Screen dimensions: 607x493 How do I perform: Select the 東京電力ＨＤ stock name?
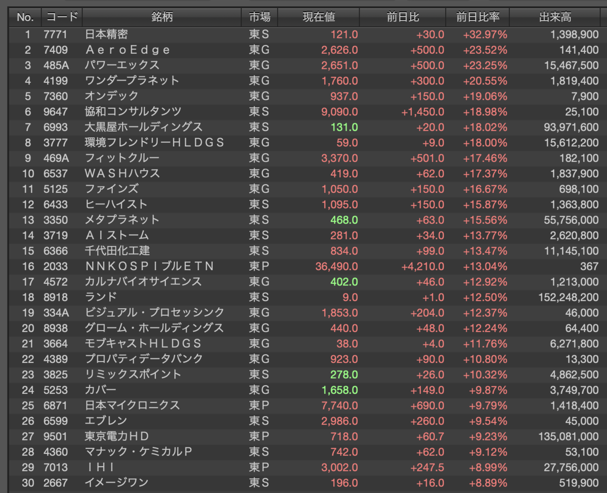(x=117, y=436)
